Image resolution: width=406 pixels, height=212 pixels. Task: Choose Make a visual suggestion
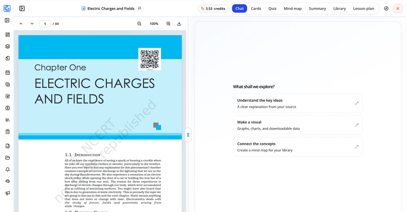point(298,125)
